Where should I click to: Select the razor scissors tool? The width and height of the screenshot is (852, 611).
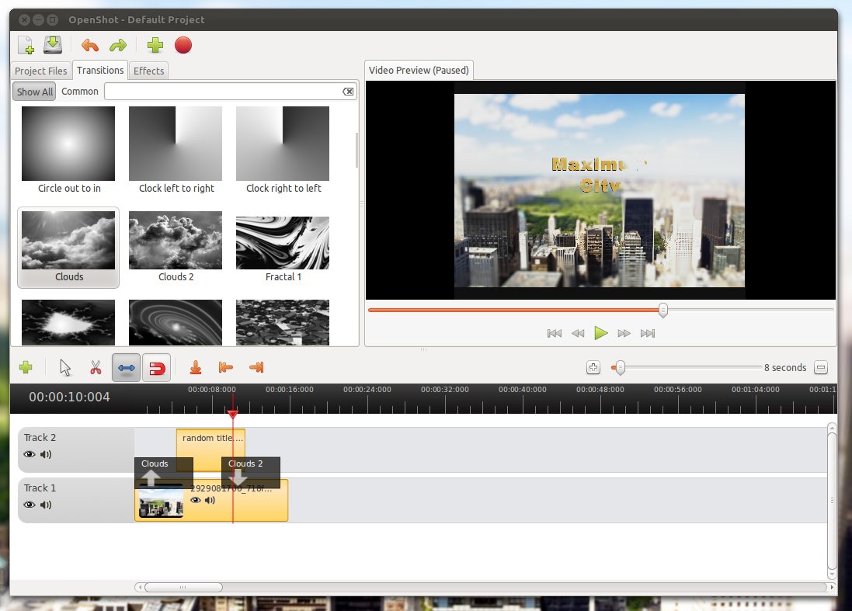coord(96,368)
